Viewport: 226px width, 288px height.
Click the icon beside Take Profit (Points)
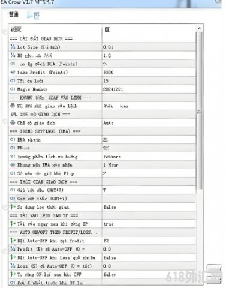13,72
